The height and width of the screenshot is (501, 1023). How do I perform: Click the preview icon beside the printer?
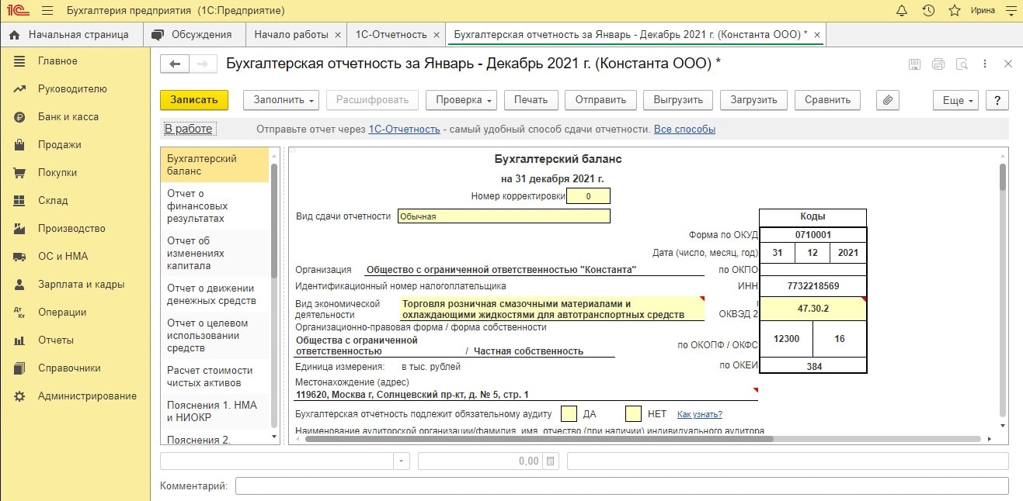click(962, 64)
